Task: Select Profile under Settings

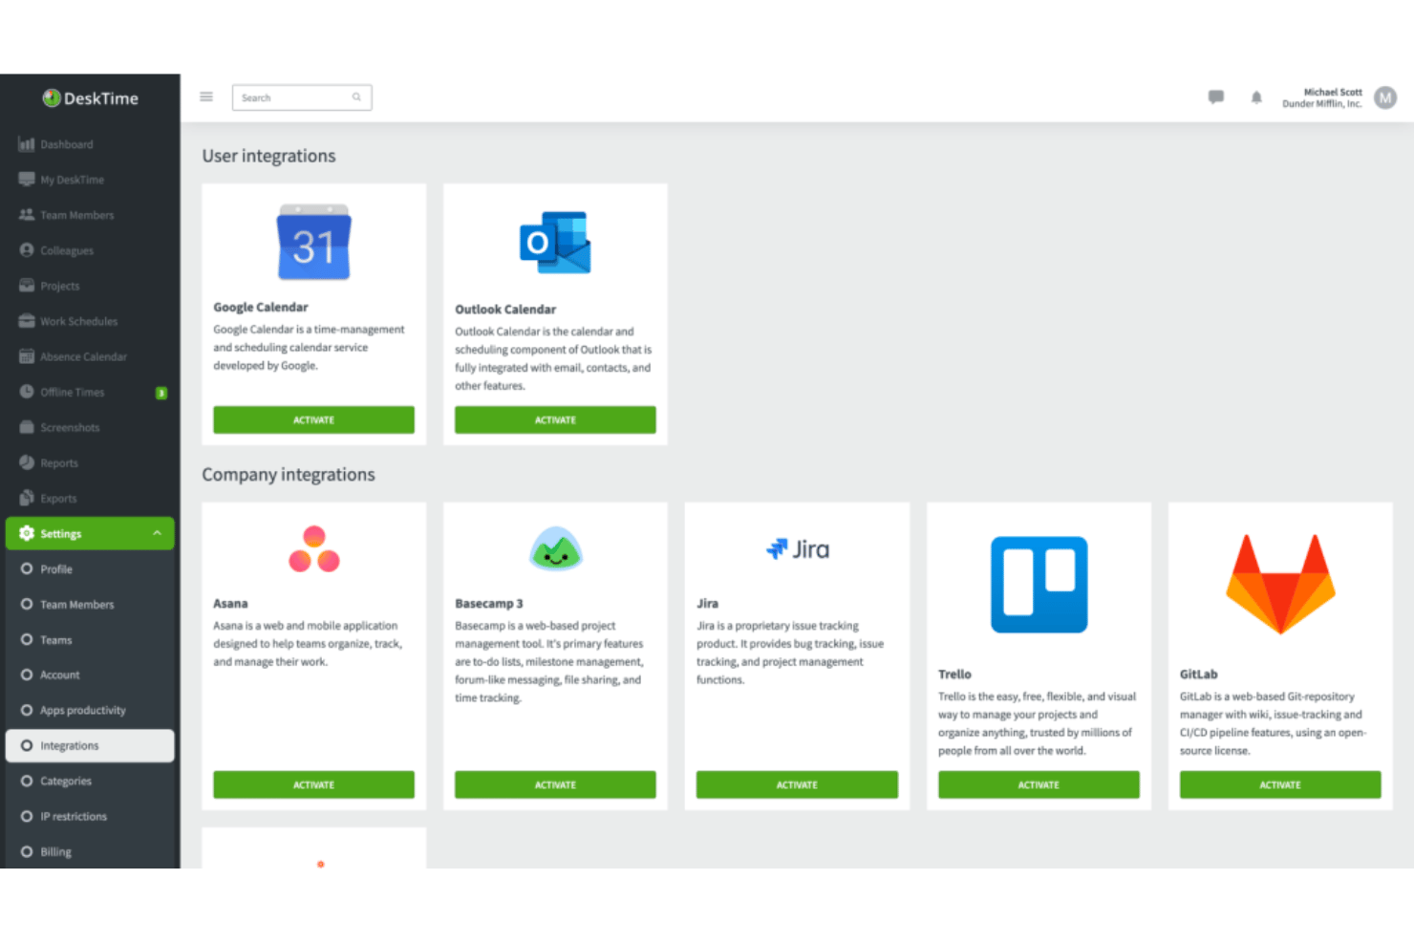Action: pyautogui.click(x=90, y=568)
